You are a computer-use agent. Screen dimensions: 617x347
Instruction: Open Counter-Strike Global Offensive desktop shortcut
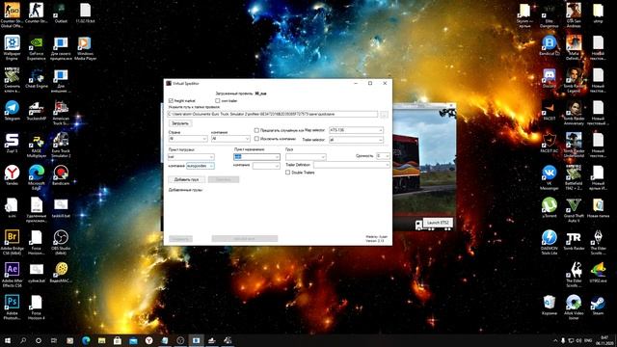click(x=12, y=15)
